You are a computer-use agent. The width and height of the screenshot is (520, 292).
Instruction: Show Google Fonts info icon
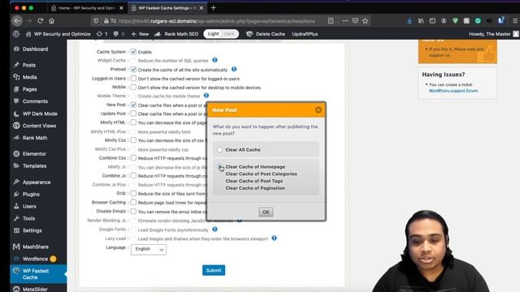[x=214, y=229]
